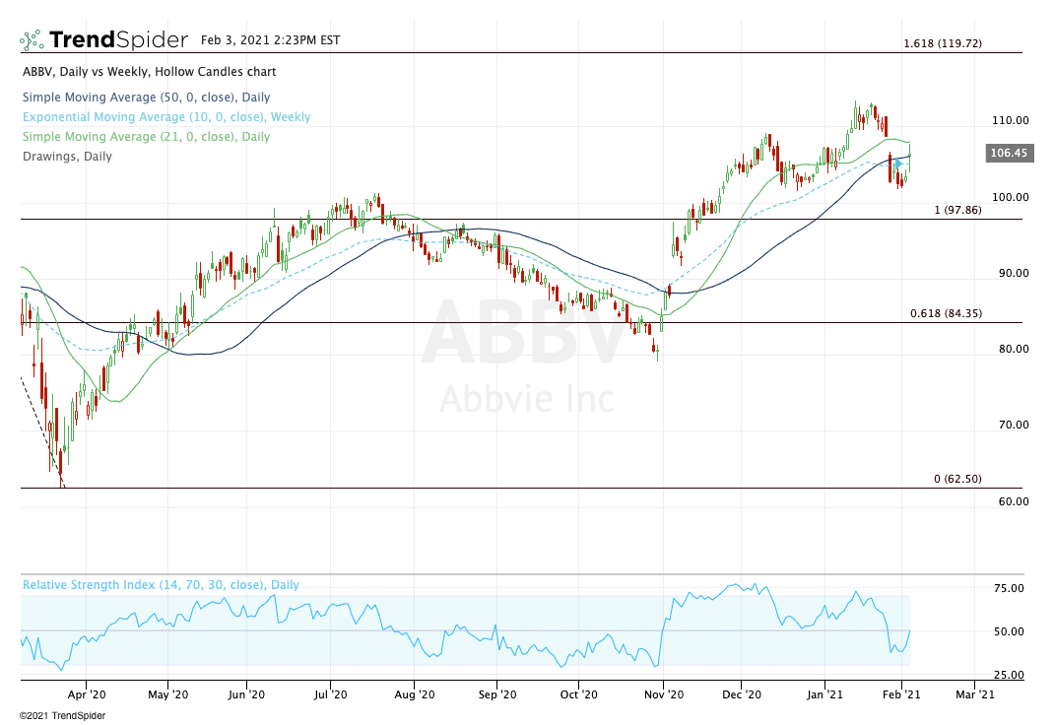The height and width of the screenshot is (725, 1054).
Task: Click the TrendSpider brand name text
Action: [x=118, y=40]
